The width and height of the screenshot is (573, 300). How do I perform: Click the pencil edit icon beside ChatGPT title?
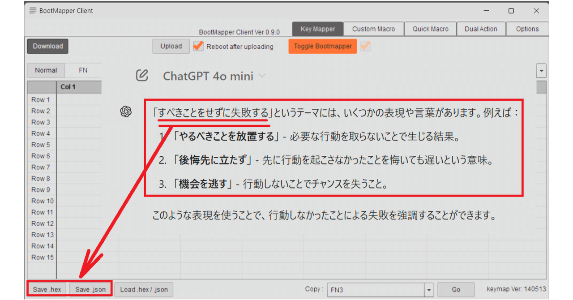(x=142, y=76)
